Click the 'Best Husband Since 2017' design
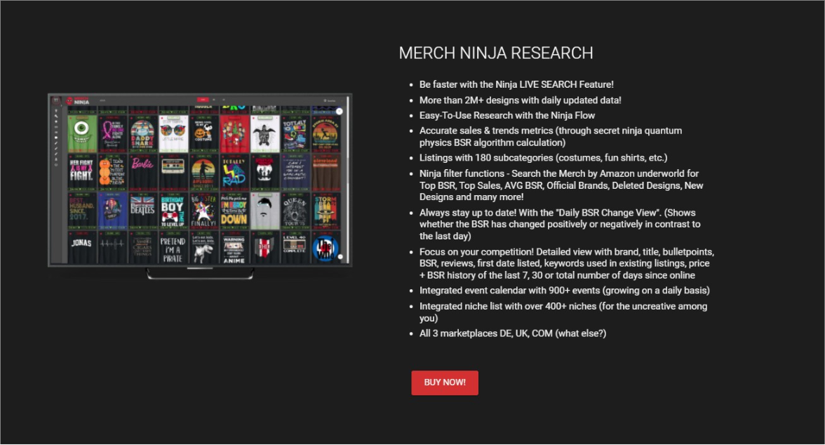This screenshot has height=445, width=825. [81, 211]
